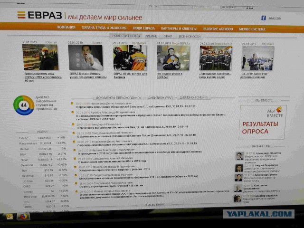The height and width of the screenshot is (228, 304).
Task: Select the Документы ЕвразХолдинга tab
Action: click(118, 98)
